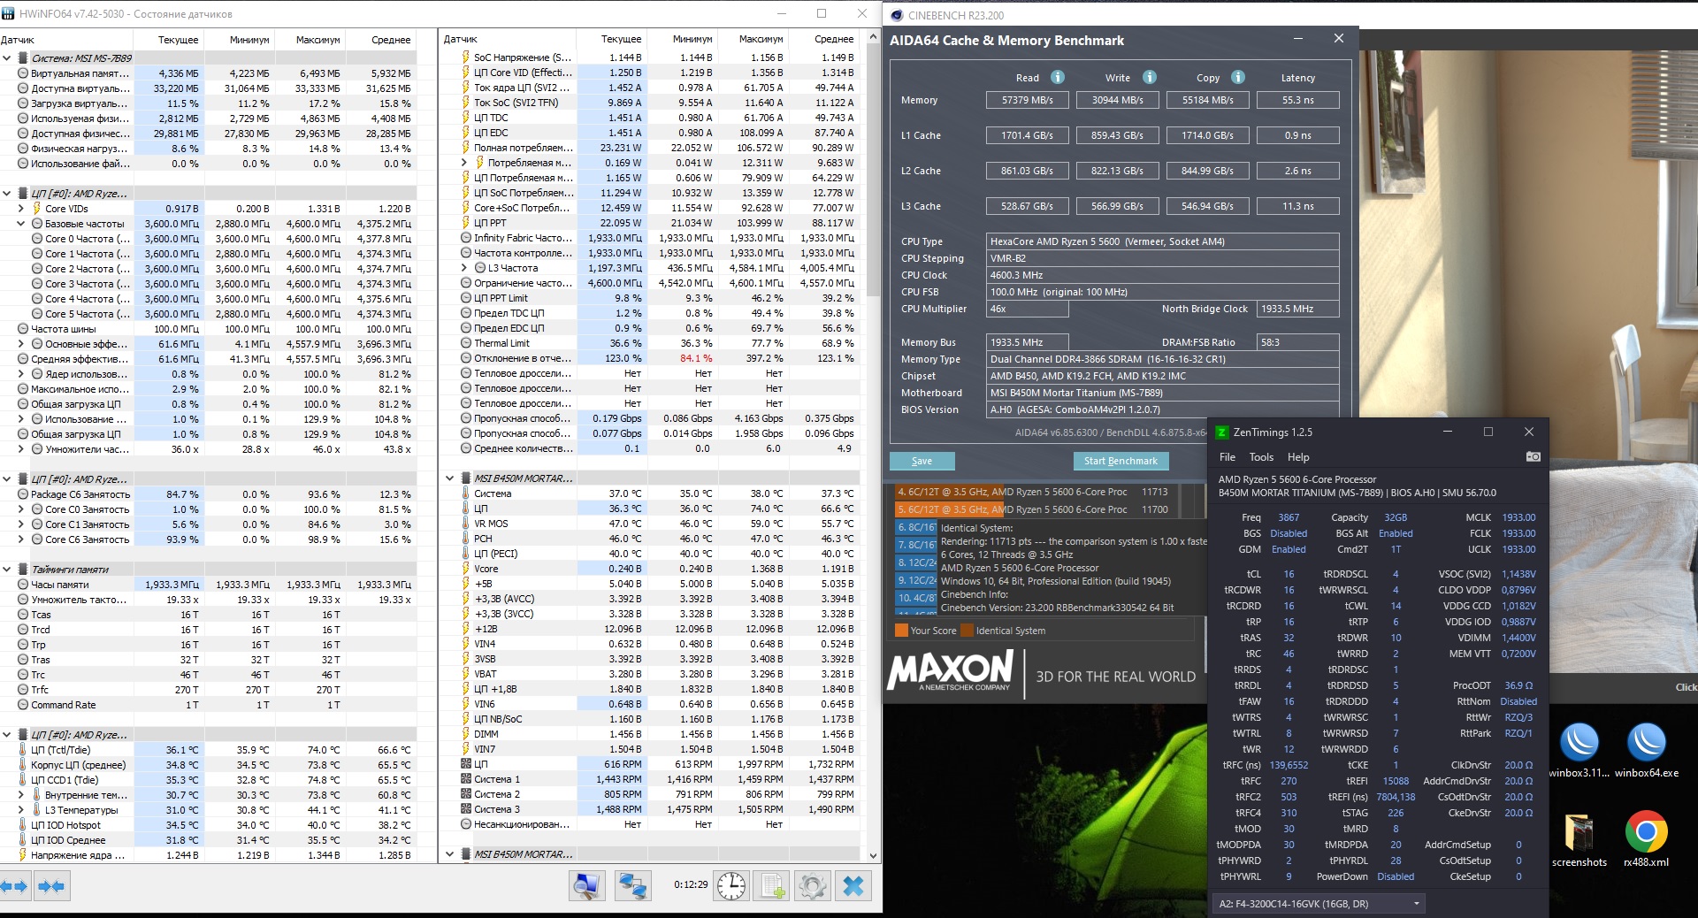The height and width of the screenshot is (918, 1698).
Task: Collapse the Тайминги памяти group
Action: tap(7, 570)
